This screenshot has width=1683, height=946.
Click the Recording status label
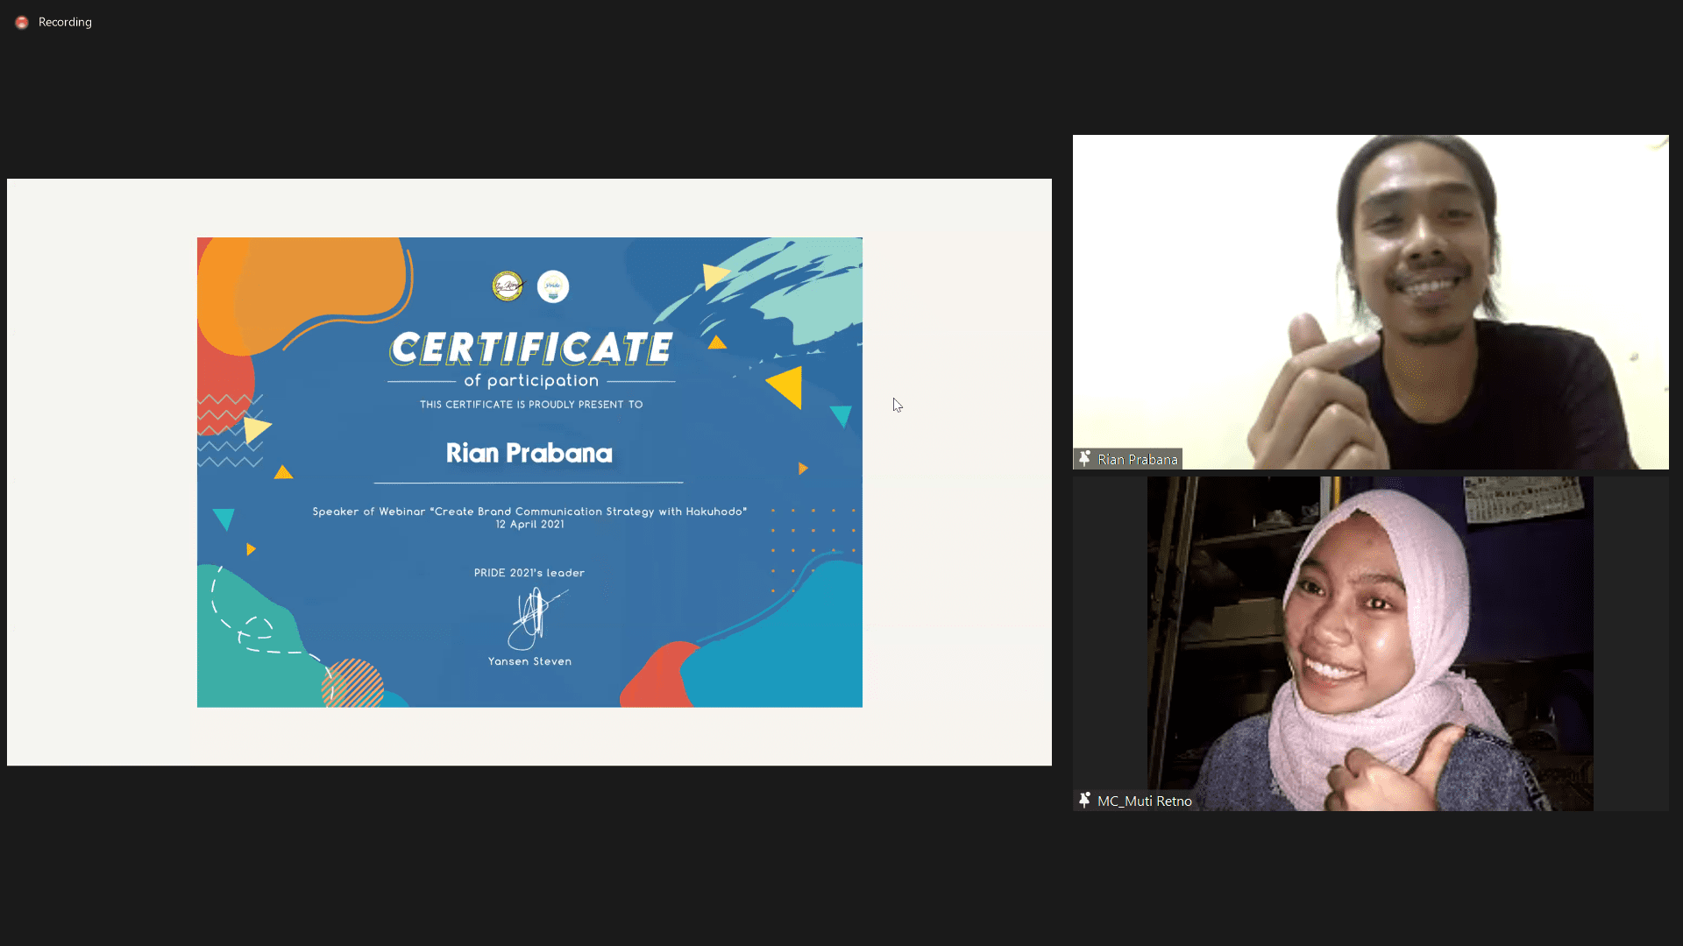[65, 22]
